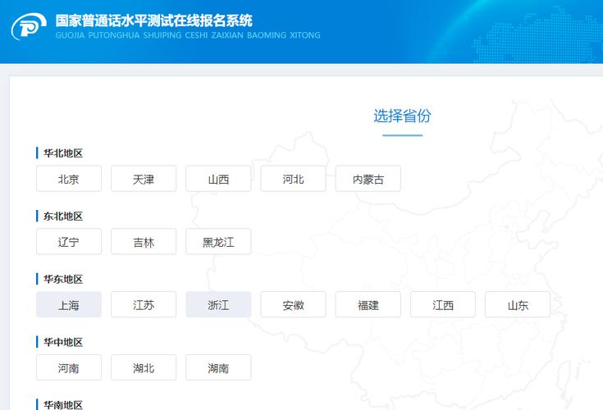Click the Putonghua test system logo icon
Screen dimensions: 603x410
pyautogui.click(x=29, y=26)
